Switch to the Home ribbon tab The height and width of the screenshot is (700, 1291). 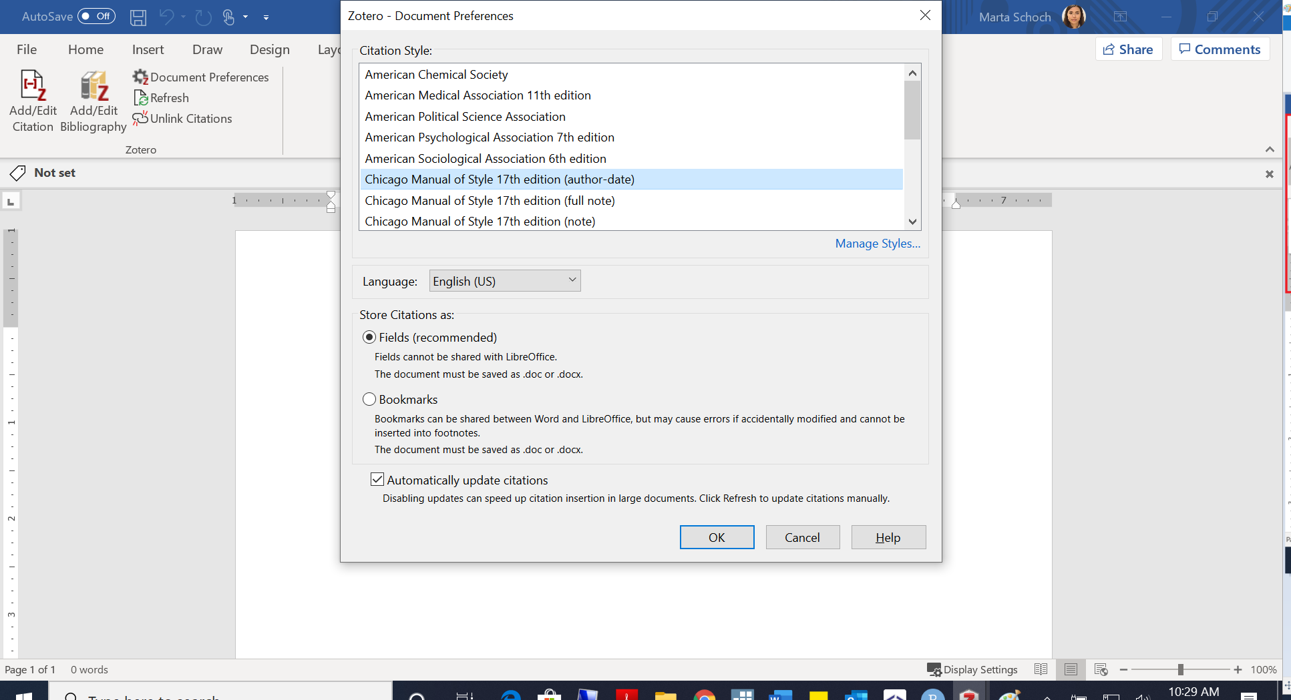click(85, 49)
